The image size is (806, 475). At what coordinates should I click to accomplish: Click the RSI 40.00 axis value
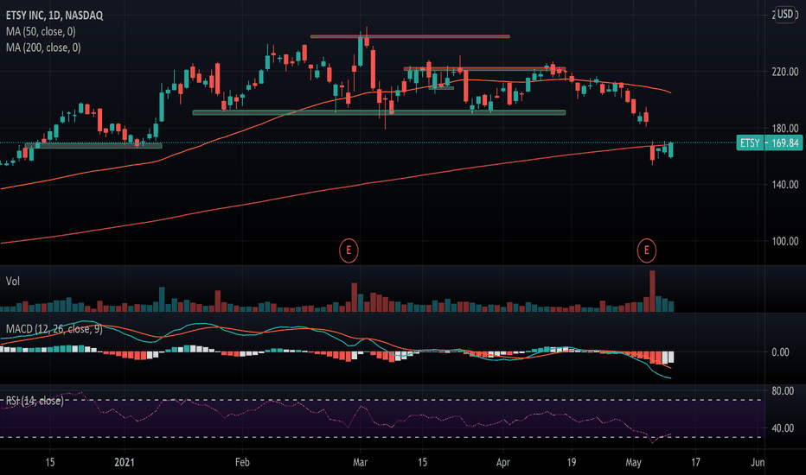(x=783, y=428)
